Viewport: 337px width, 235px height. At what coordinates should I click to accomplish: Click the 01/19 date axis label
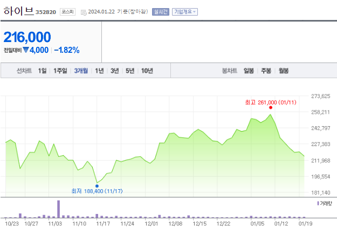point(305,224)
